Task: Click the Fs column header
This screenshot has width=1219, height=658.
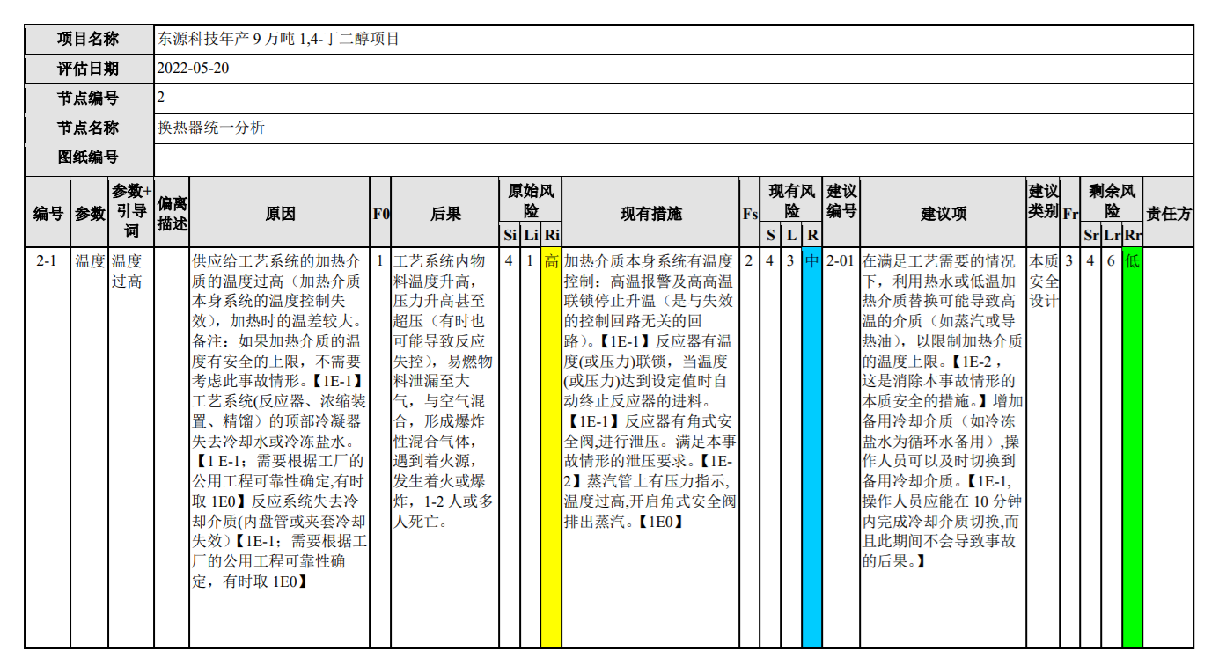Action: [x=750, y=212]
